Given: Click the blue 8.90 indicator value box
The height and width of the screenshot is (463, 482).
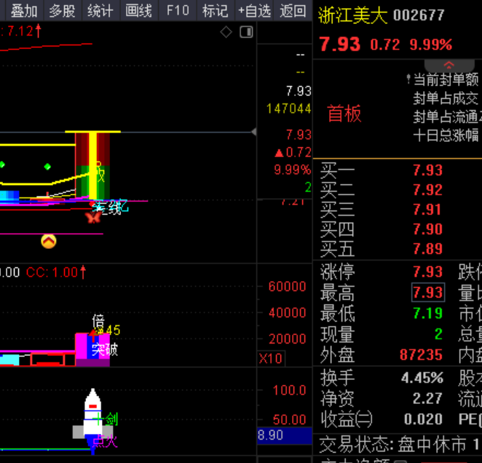Looking at the screenshot, I should (x=285, y=435).
